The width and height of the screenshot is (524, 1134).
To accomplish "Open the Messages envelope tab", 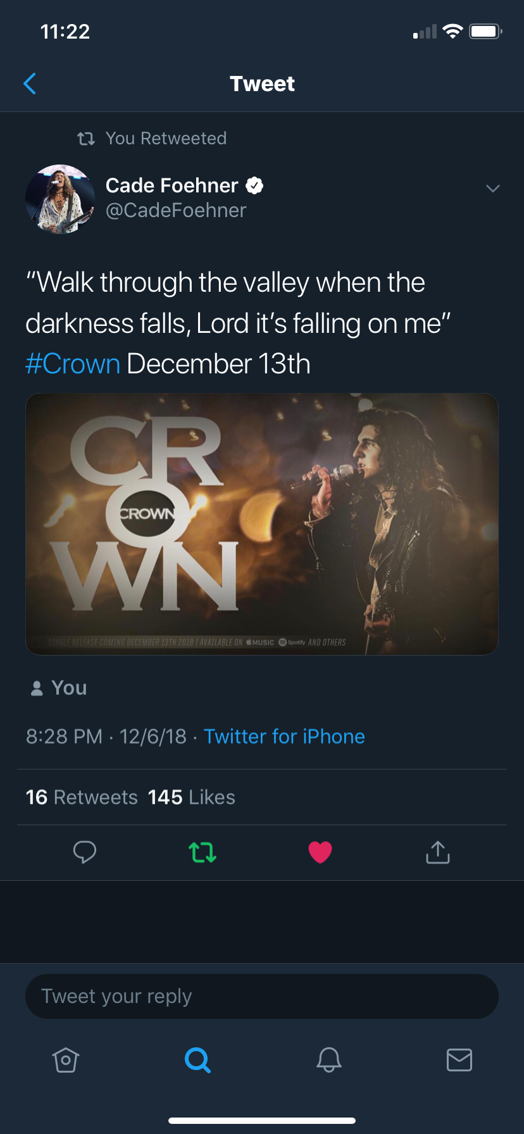I will tap(459, 1059).
